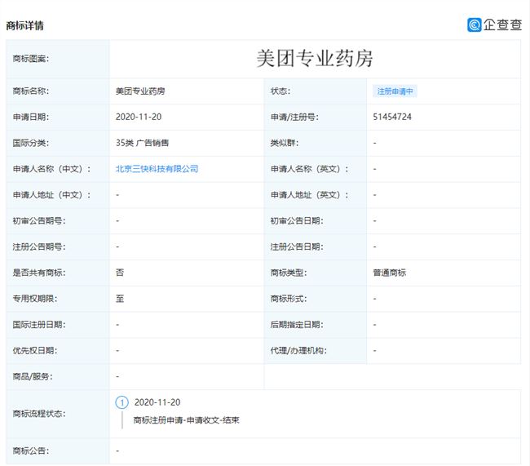The image size is (530, 466).
Task: Click the 否 shared trademark value
Action: coord(120,273)
